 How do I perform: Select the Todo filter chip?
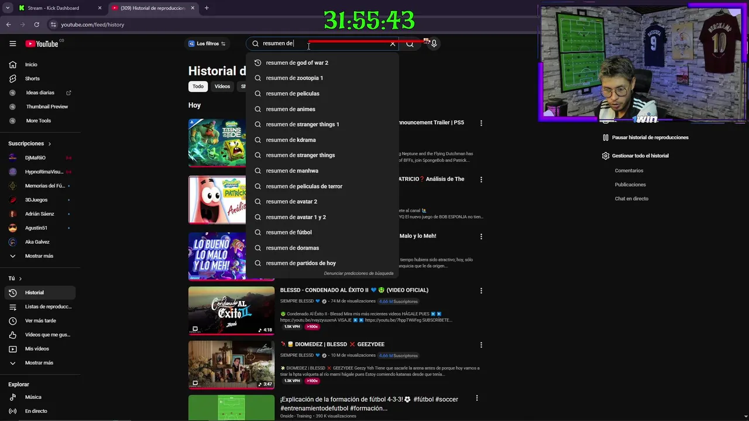pyautogui.click(x=198, y=86)
